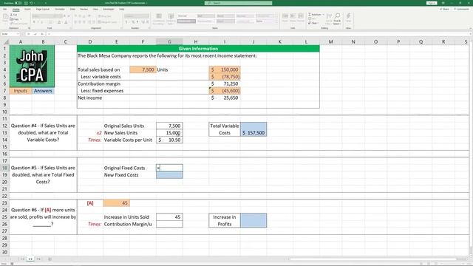Select column G header
The image size is (473, 266).
[169, 41]
